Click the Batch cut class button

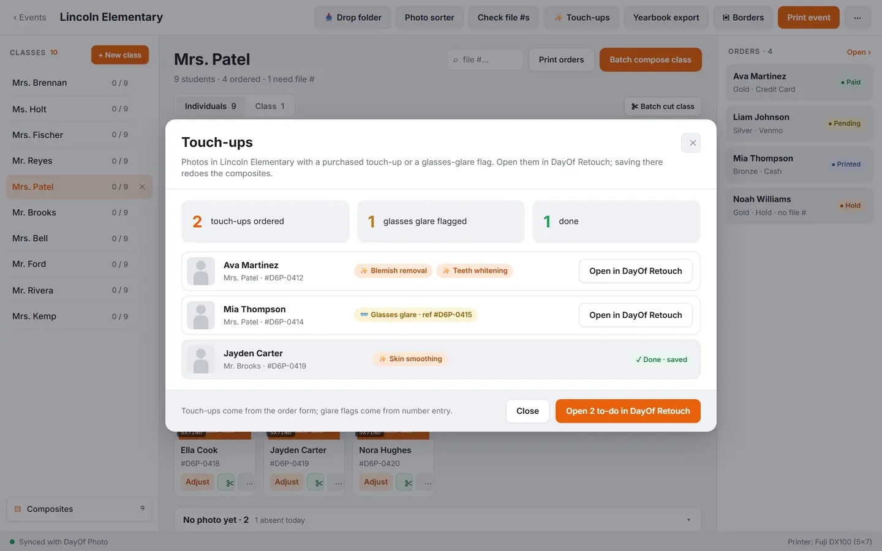coord(663,107)
